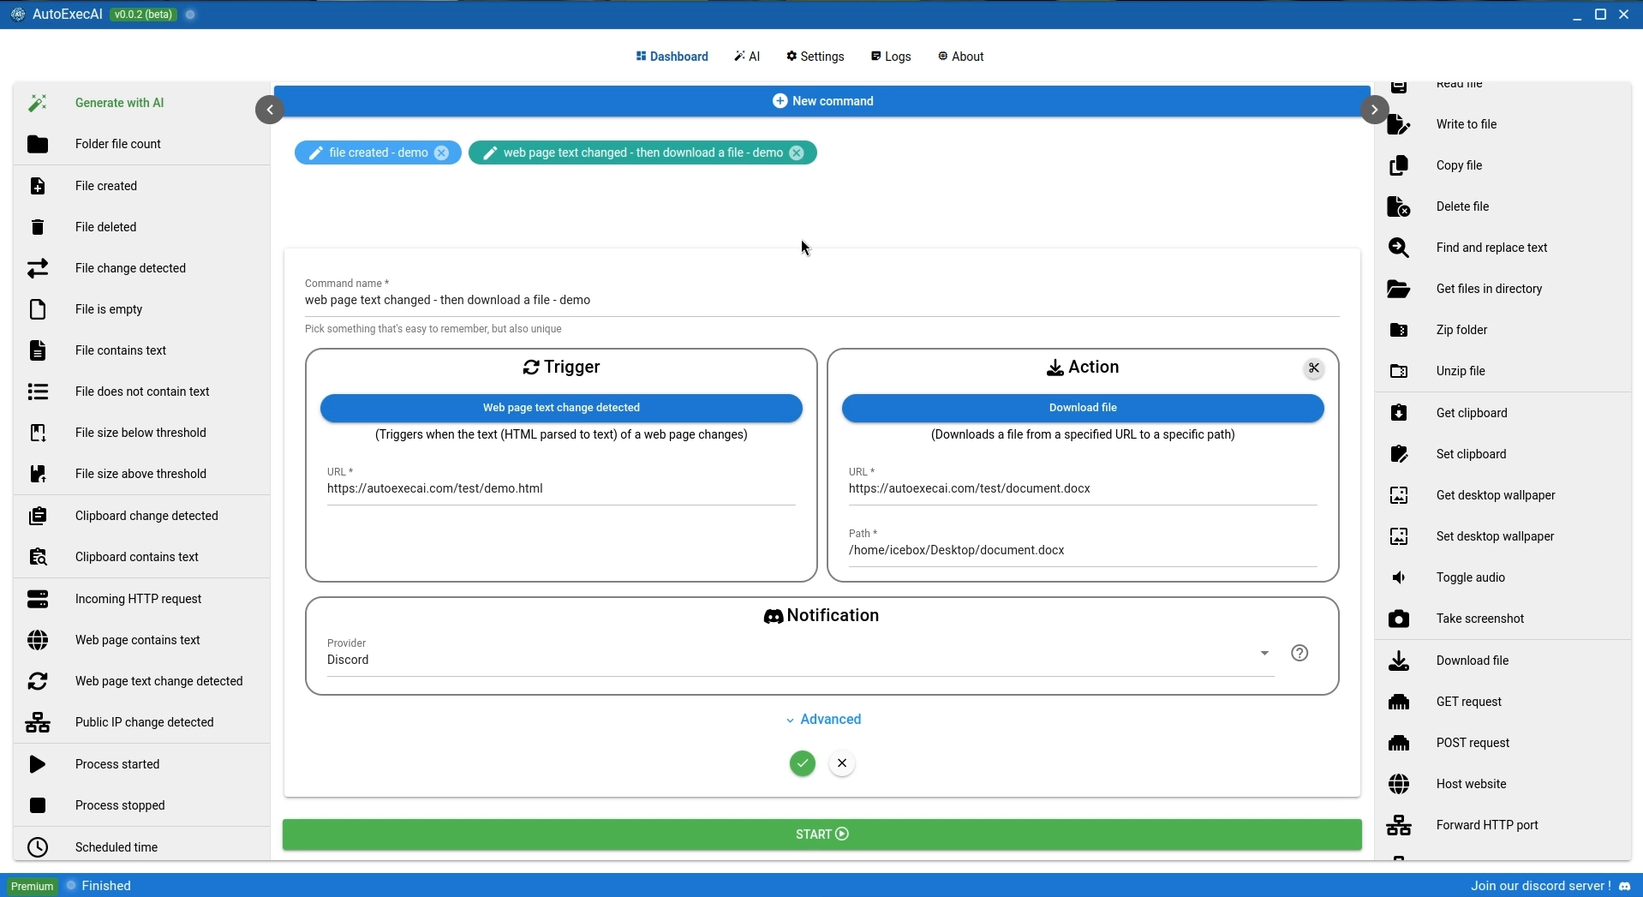The image size is (1643, 897).
Task: Pick the Take screenshot camera icon
Action: tap(1399, 619)
